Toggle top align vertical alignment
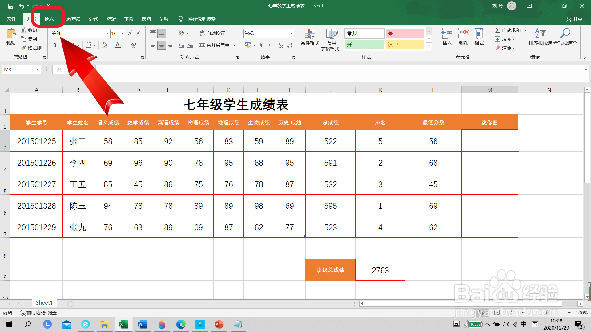Screen dimensions: 591x332 point(153,33)
